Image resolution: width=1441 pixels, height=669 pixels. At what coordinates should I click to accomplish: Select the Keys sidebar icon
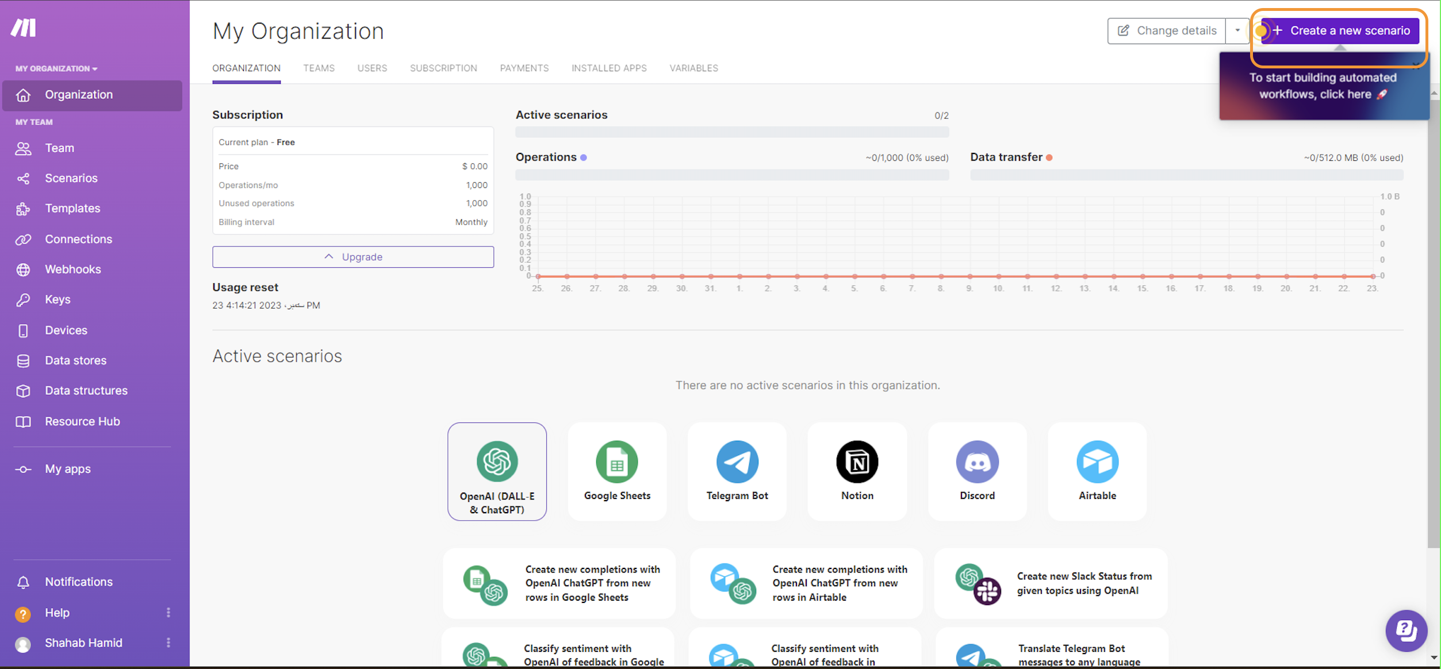pos(23,300)
